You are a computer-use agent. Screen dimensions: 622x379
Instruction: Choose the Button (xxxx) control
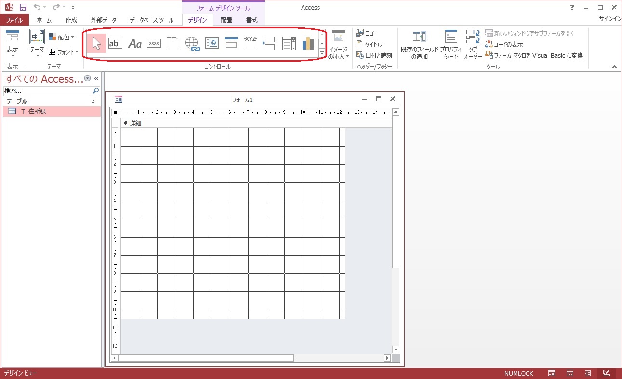(x=154, y=43)
